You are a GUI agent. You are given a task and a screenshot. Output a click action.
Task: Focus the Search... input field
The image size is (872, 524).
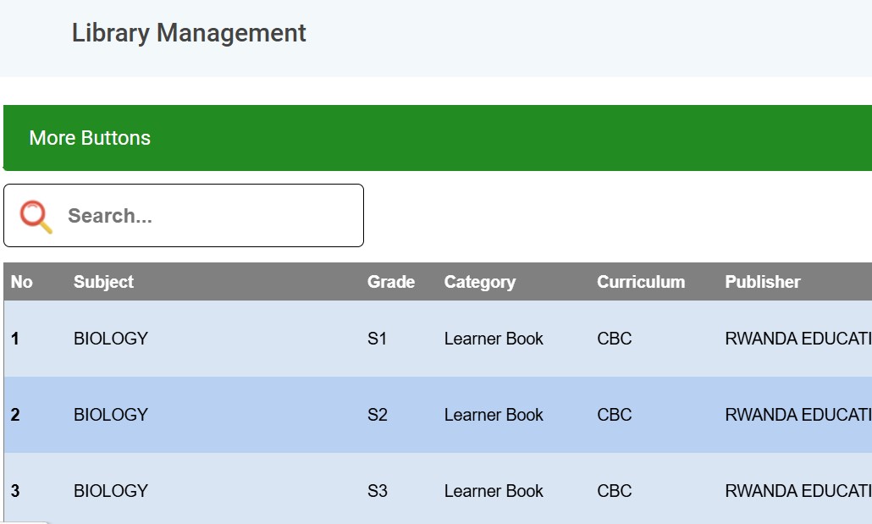184,215
